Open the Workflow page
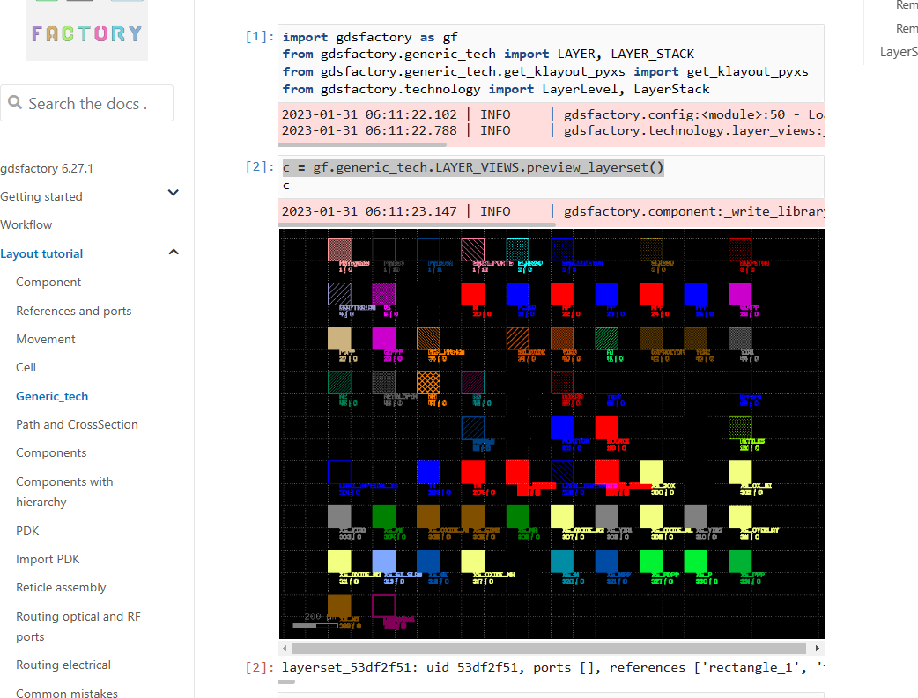The height and width of the screenshot is (698, 918). coord(26,224)
